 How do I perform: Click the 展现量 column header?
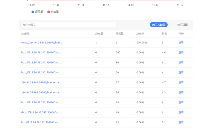[x=120, y=34]
